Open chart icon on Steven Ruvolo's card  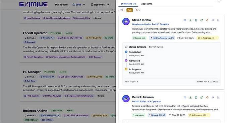(x=218, y=20)
